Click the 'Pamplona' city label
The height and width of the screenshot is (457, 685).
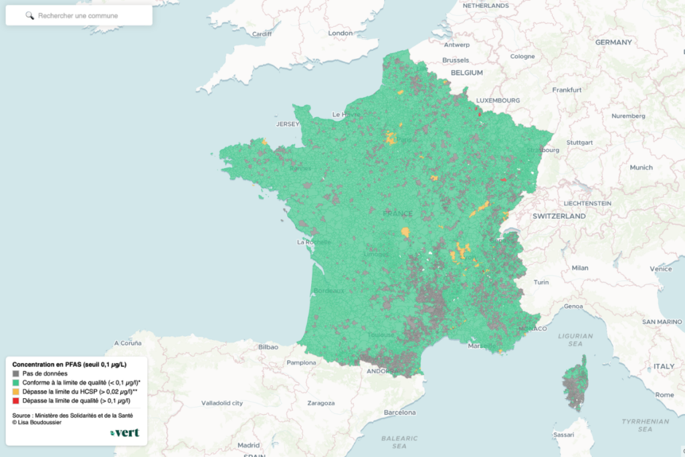(302, 363)
